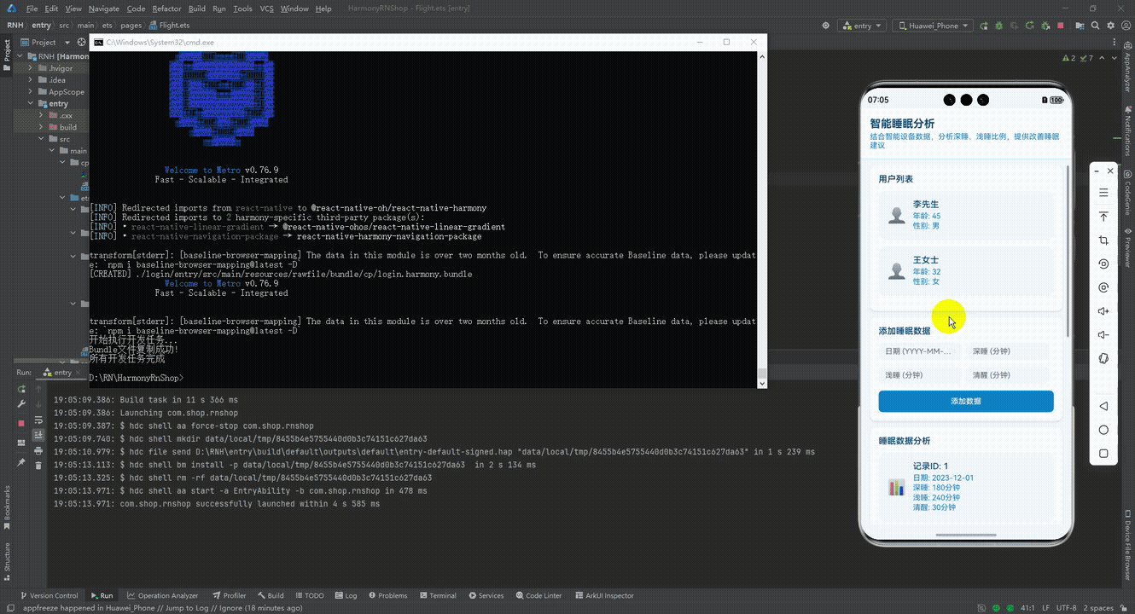Increase emulator volume

[1103, 311]
